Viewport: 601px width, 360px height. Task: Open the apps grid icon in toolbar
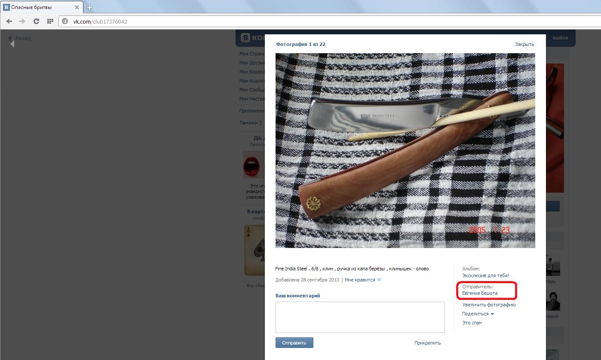click(50, 21)
